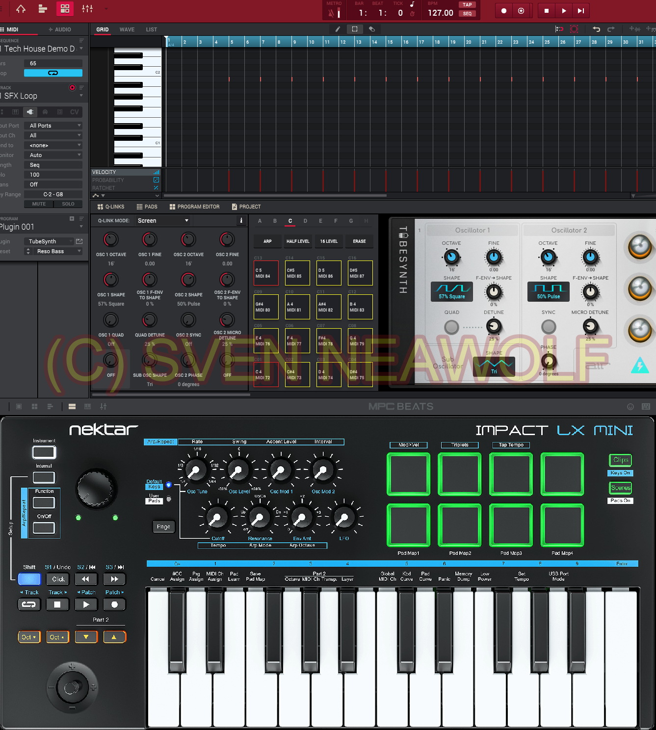Adjust the OSC 1 OCTAVE Q-Link knob

[x=111, y=239]
